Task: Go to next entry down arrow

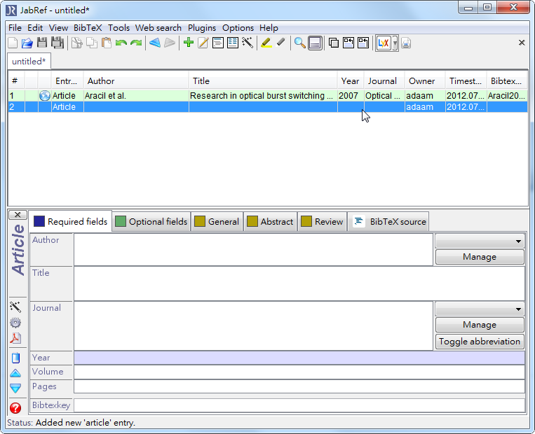Action: [15, 388]
